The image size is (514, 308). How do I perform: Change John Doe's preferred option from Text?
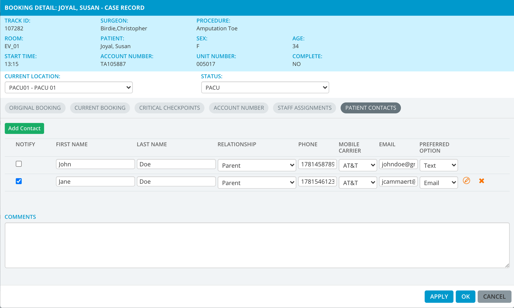click(439, 165)
